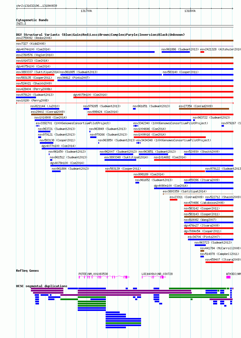Click the nsv961886 (Sudmant2013) label

click(180, 49)
